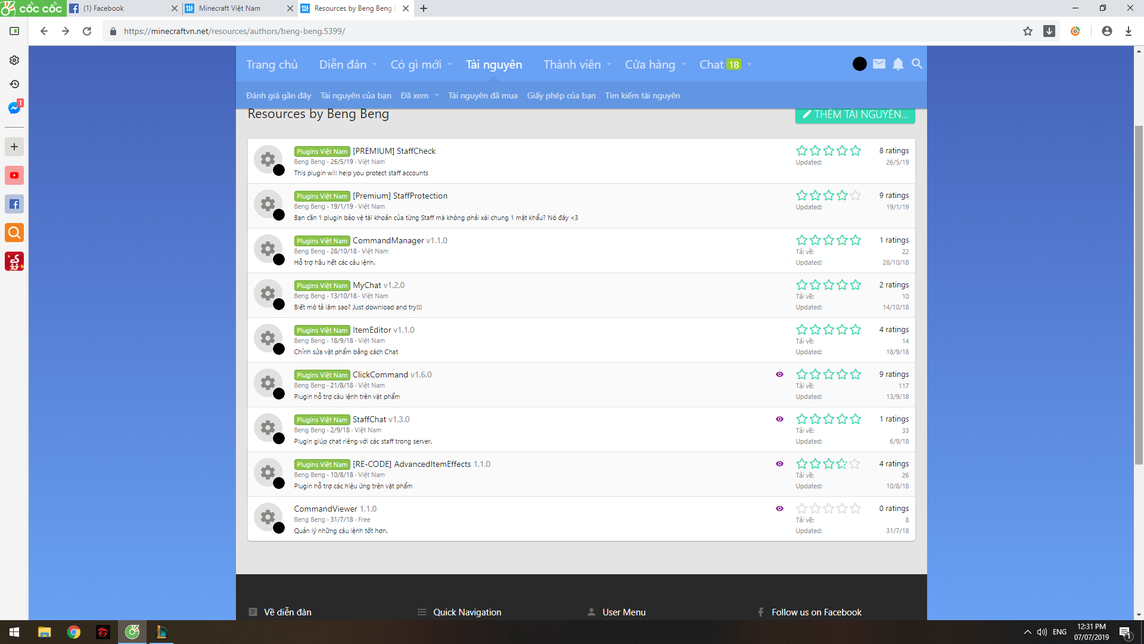
Task: Open the [PREMIUM] StaffCheck resource link
Action: [x=394, y=151]
